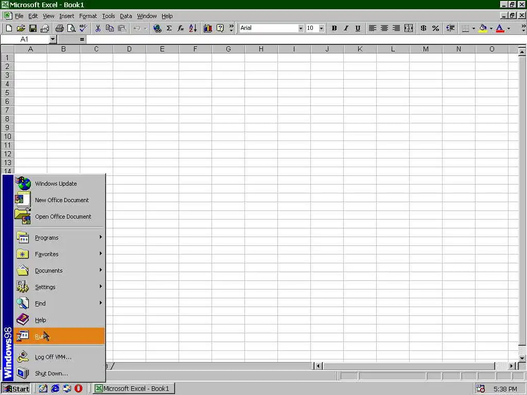Print the sheet using the printer icon
Viewport: 527px width, 395px height.
point(60,28)
